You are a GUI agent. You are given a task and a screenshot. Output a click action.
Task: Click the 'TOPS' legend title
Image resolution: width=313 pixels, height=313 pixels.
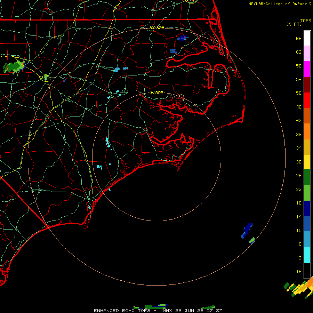[306, 21]
